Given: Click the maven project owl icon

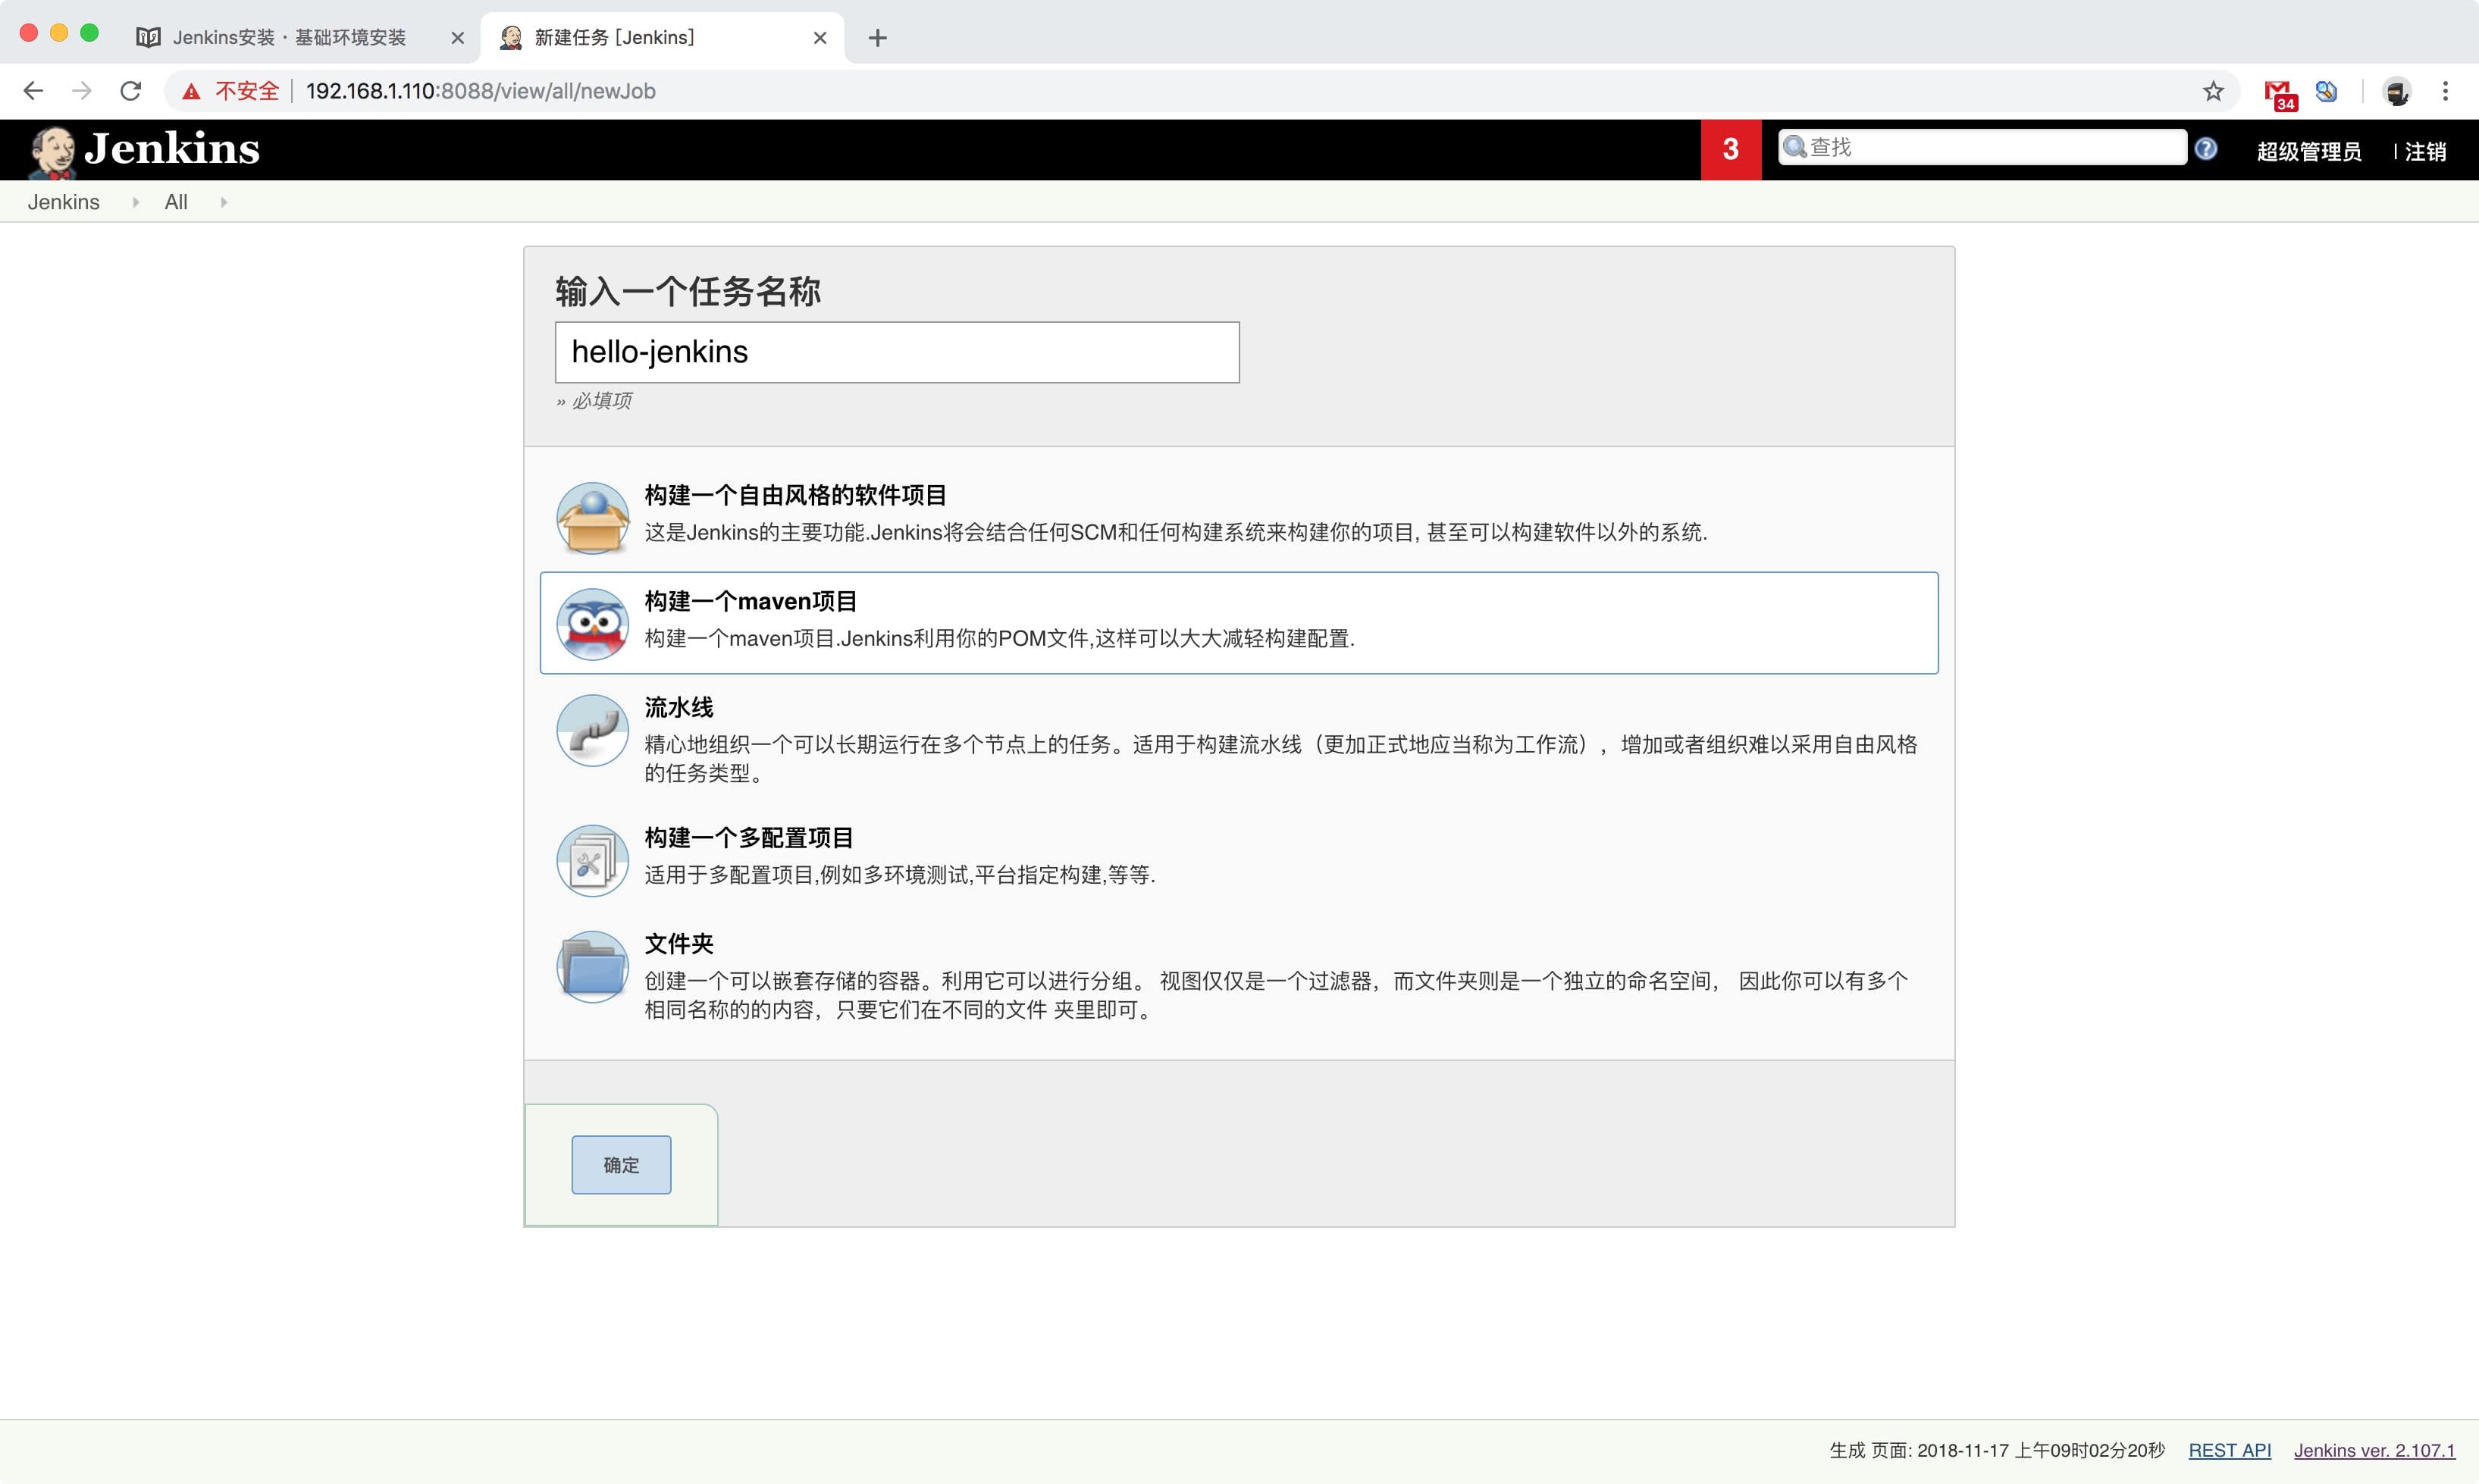Looking at the screenshot, I should pyautogui.click(x=592, y=624).
